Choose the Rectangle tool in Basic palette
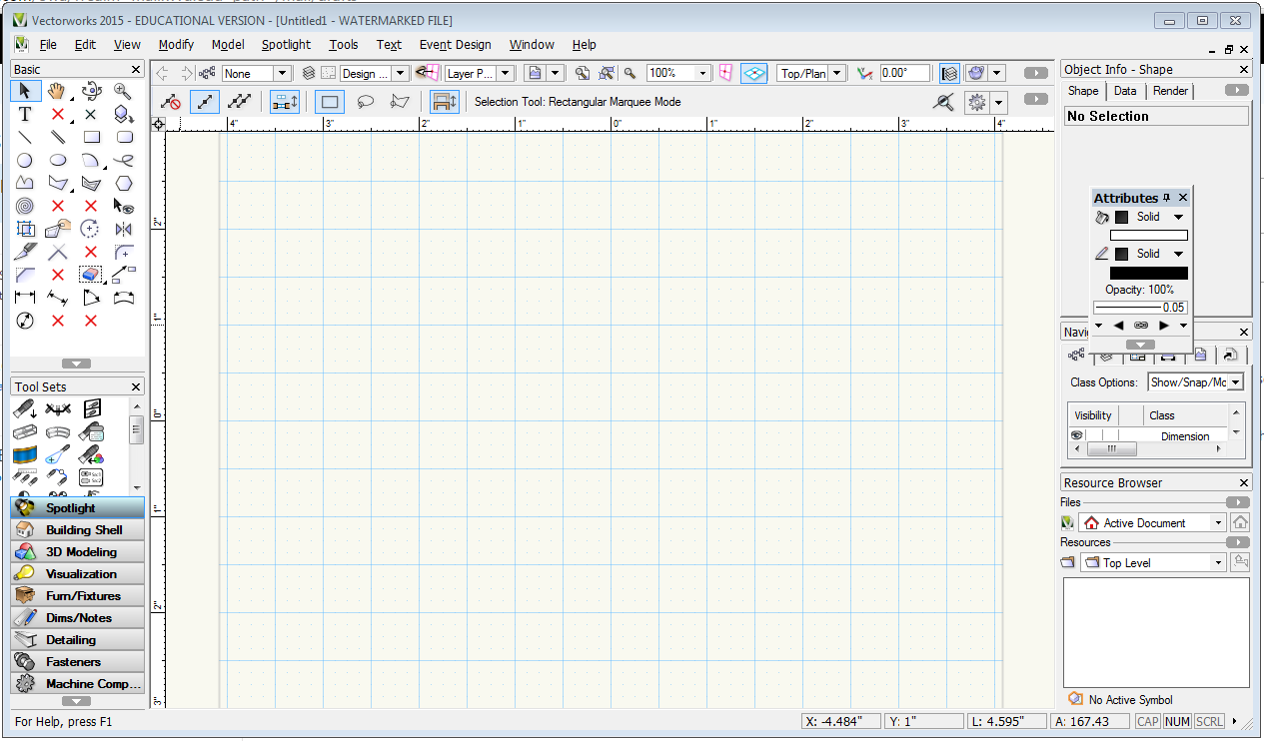 point(91,137)
